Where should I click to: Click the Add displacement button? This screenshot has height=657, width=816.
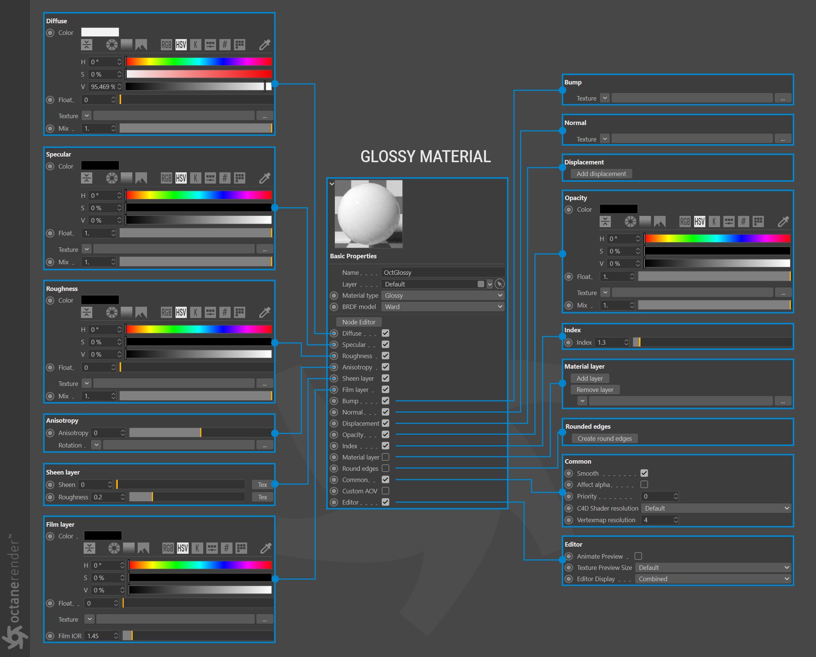tap(601, 174)
